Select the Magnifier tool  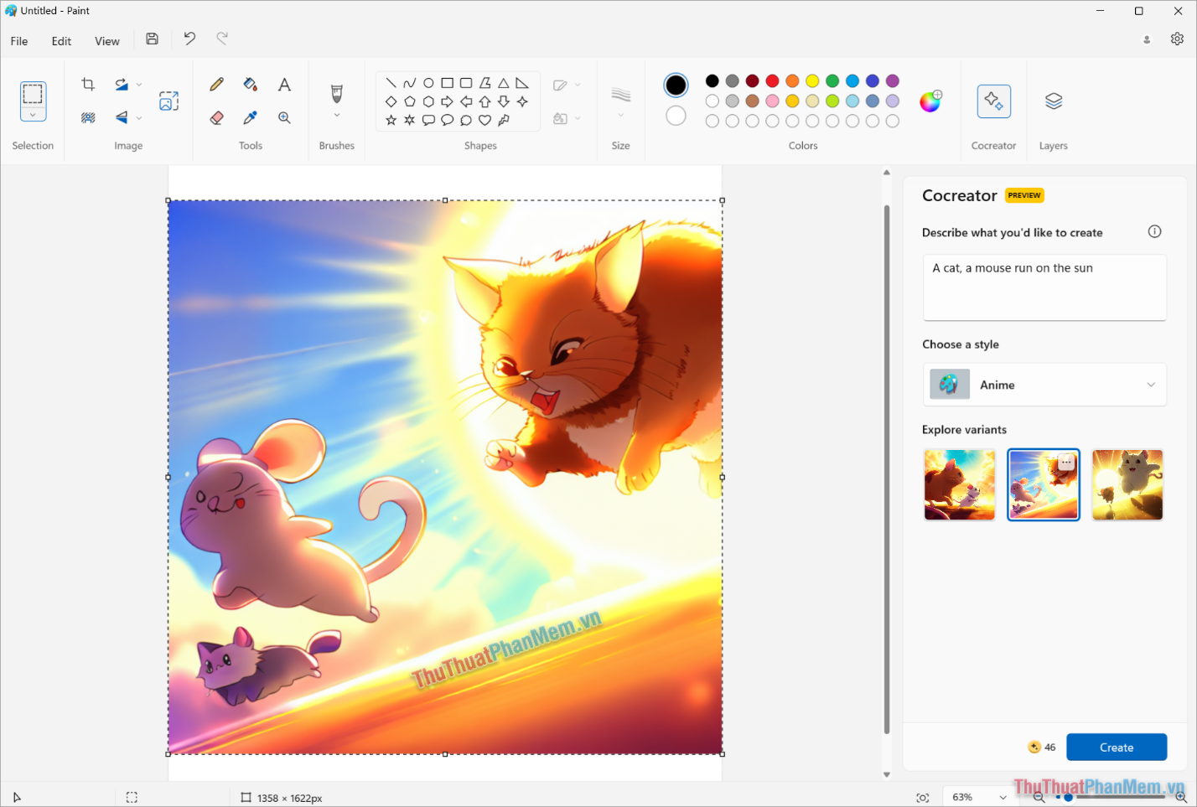(283, 117)
